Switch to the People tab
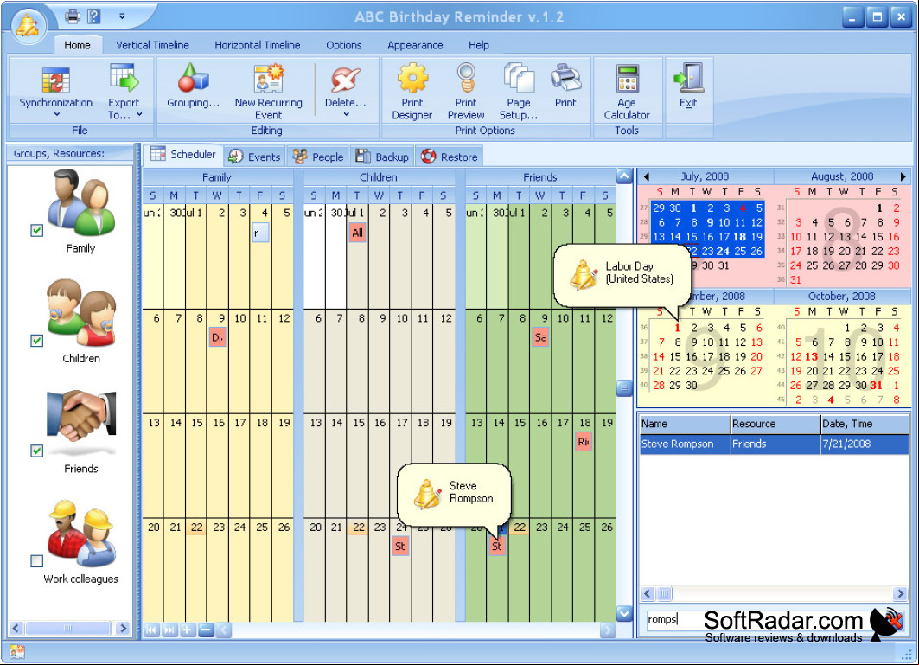Image resolution: width=919 pixels, height=665 pixels. pyautogui.click(x=318, y=157)
